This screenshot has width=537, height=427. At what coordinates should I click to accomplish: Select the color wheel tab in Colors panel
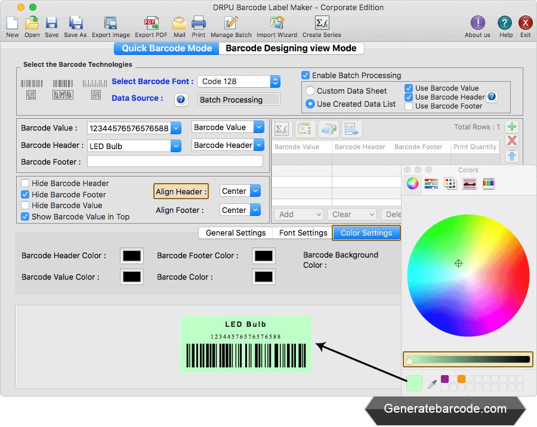[x=412, y=184]
